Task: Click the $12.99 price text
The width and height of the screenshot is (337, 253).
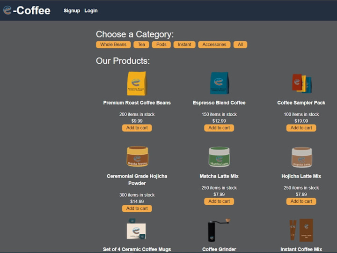Action: point(219,121)
